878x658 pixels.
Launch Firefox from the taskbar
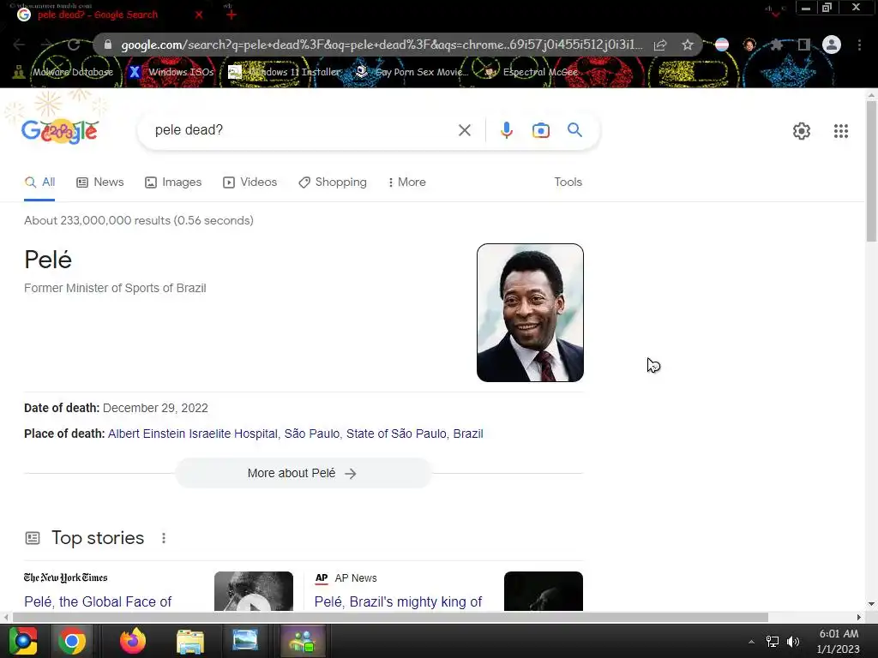(133, 641)
